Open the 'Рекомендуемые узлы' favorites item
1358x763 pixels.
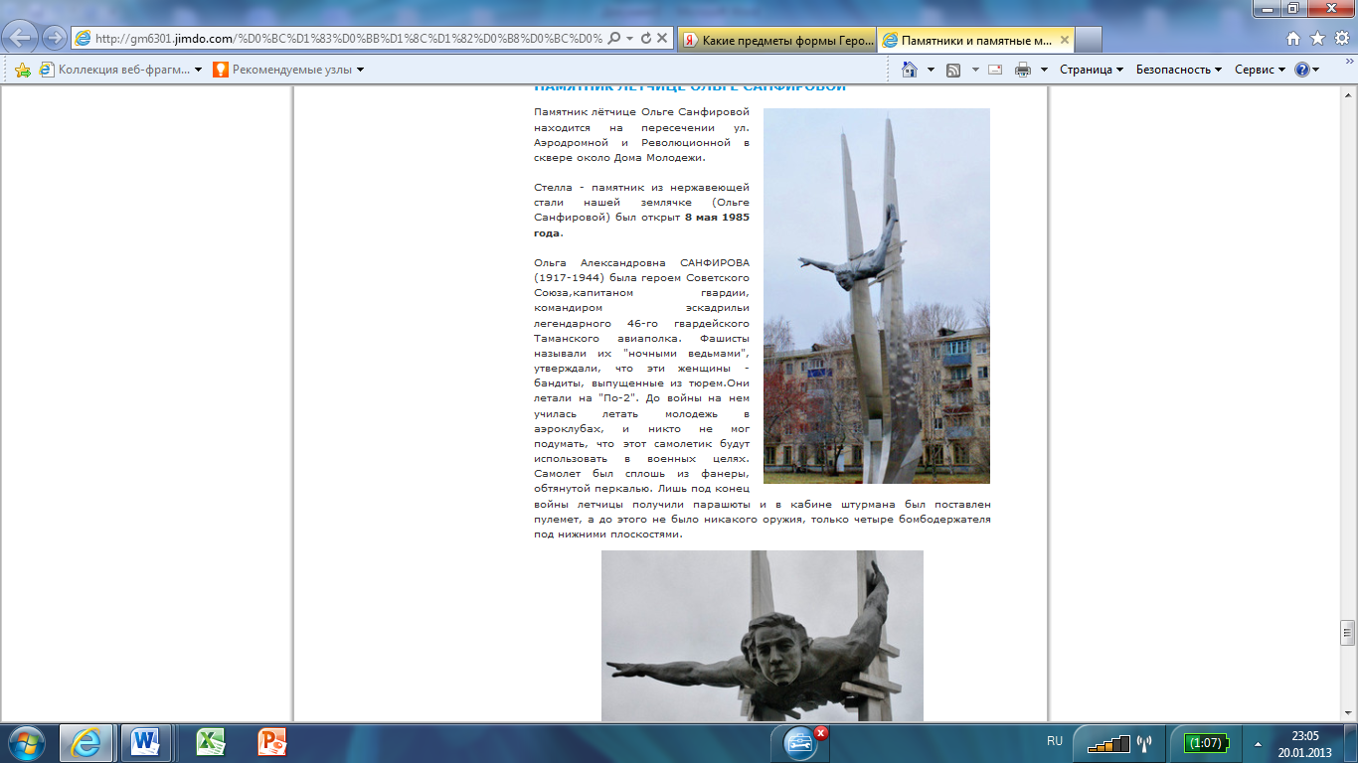point(280,70)
